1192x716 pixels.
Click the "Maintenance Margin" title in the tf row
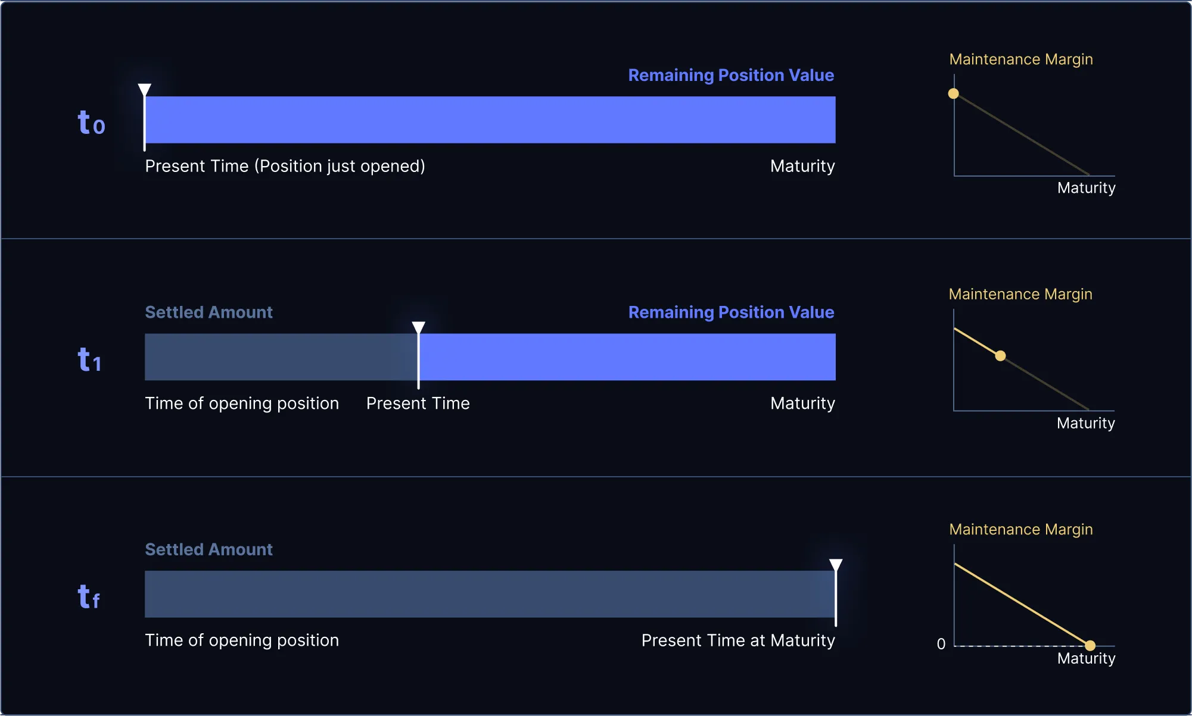click(1020, 529)
